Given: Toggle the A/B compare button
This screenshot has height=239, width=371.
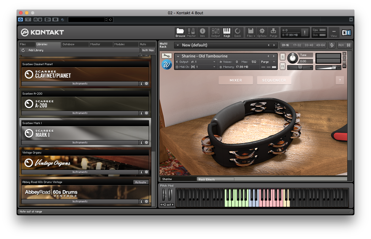Looking at the screenshot, I should tap(48, 20).
